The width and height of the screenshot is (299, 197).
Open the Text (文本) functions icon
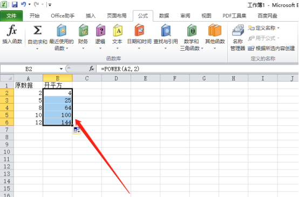118,30
